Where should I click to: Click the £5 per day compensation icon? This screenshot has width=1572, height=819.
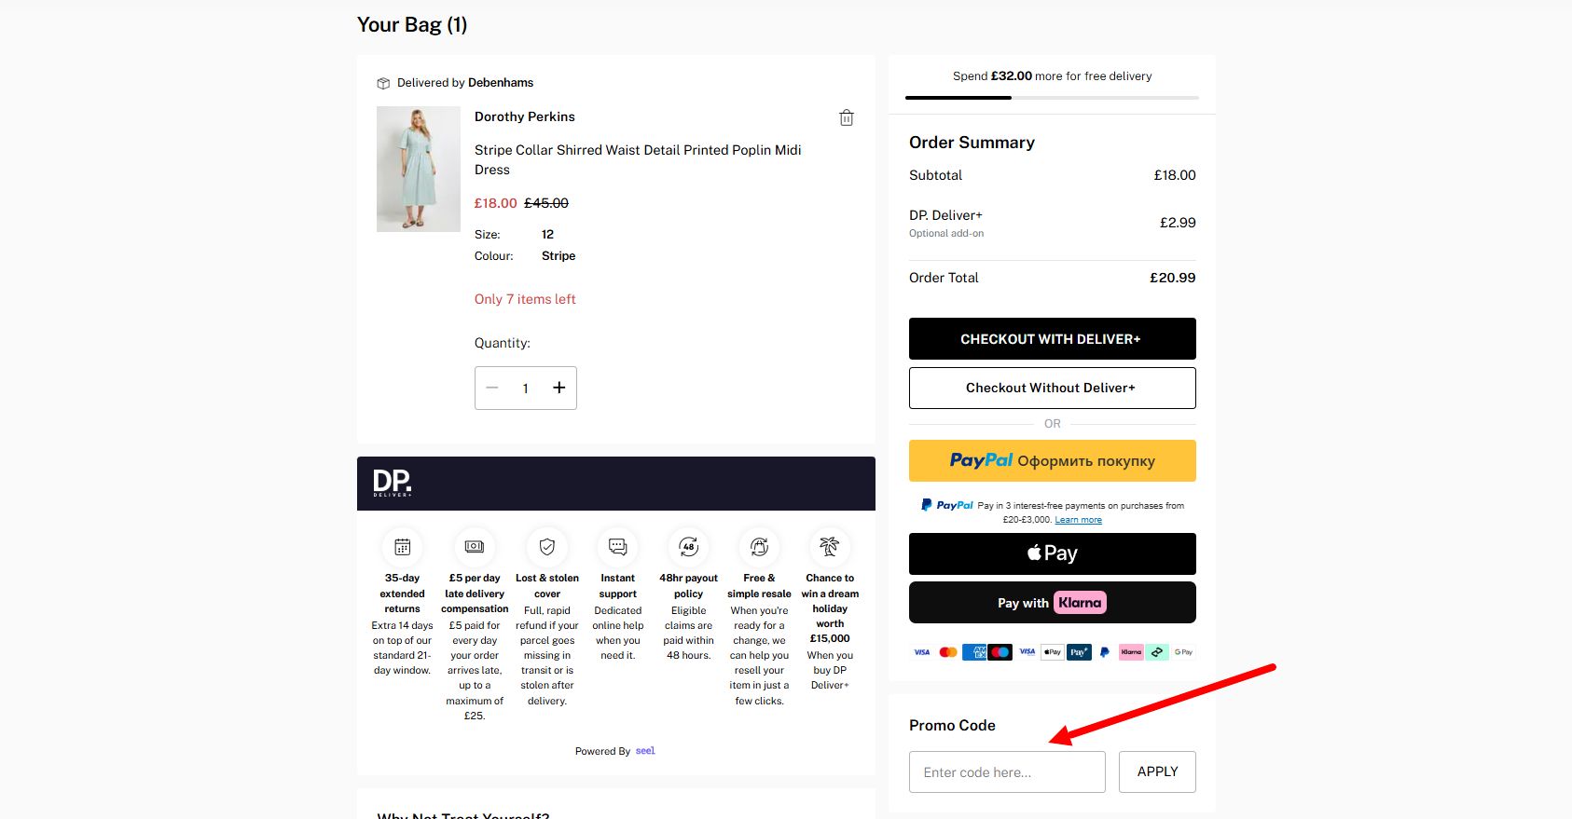(475, 547)
